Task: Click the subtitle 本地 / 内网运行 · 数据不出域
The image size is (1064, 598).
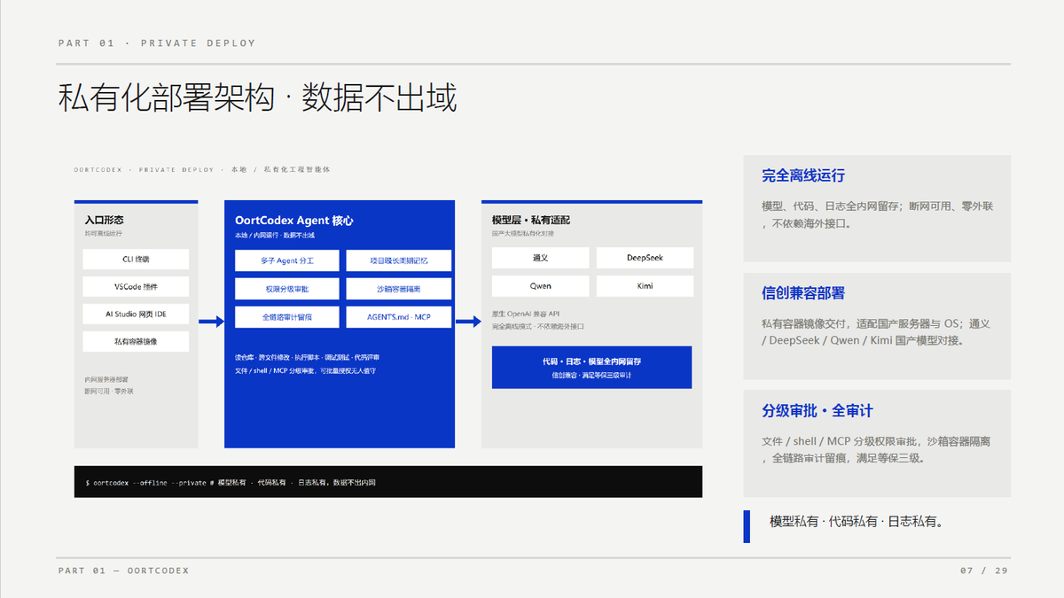Action: pyautogui.click(x=275, y=235)
